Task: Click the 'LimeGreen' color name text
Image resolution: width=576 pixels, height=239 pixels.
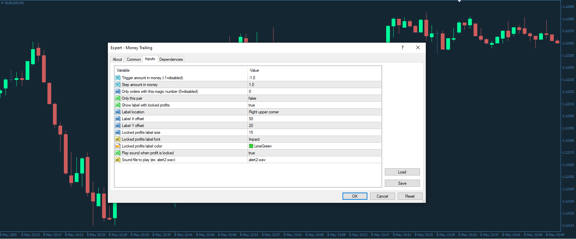Action: click(x=263, y=146)
